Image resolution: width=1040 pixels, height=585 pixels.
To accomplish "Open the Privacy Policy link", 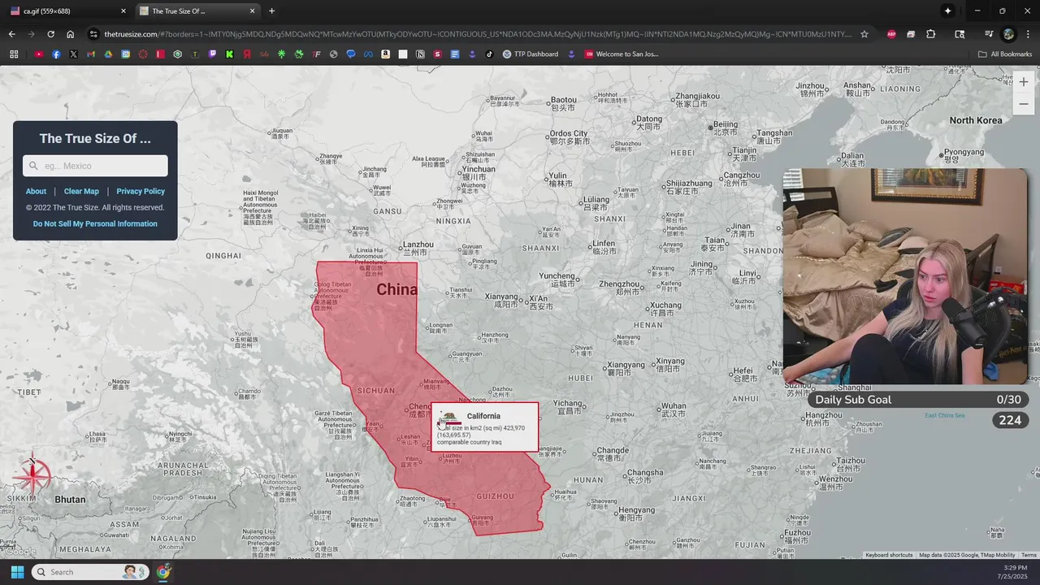I will click(x=141, y=191).
